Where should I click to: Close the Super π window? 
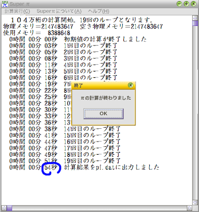(194, 4)
